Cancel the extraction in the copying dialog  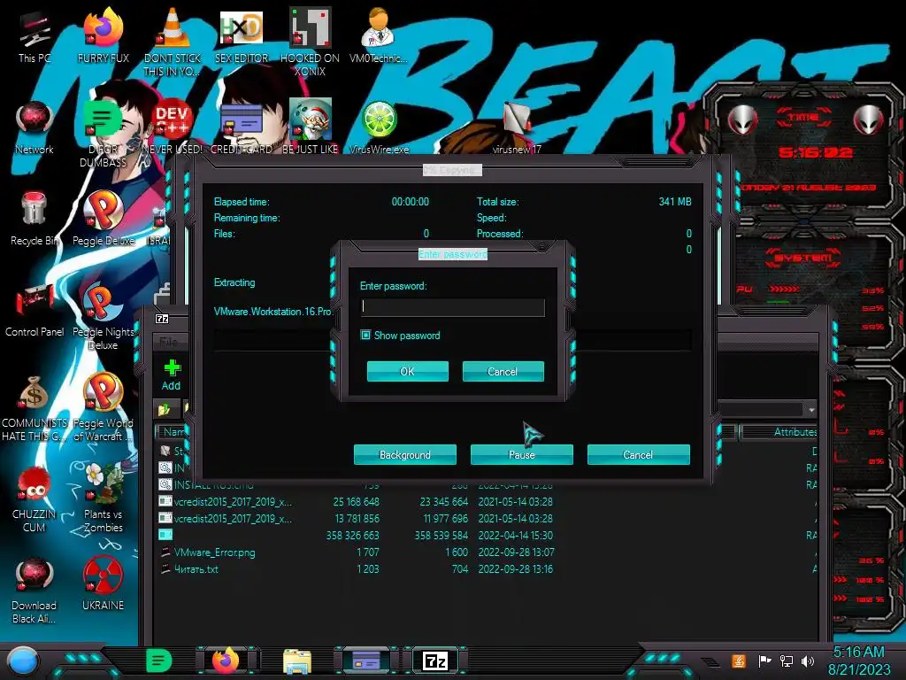click(x=639, y=454)
